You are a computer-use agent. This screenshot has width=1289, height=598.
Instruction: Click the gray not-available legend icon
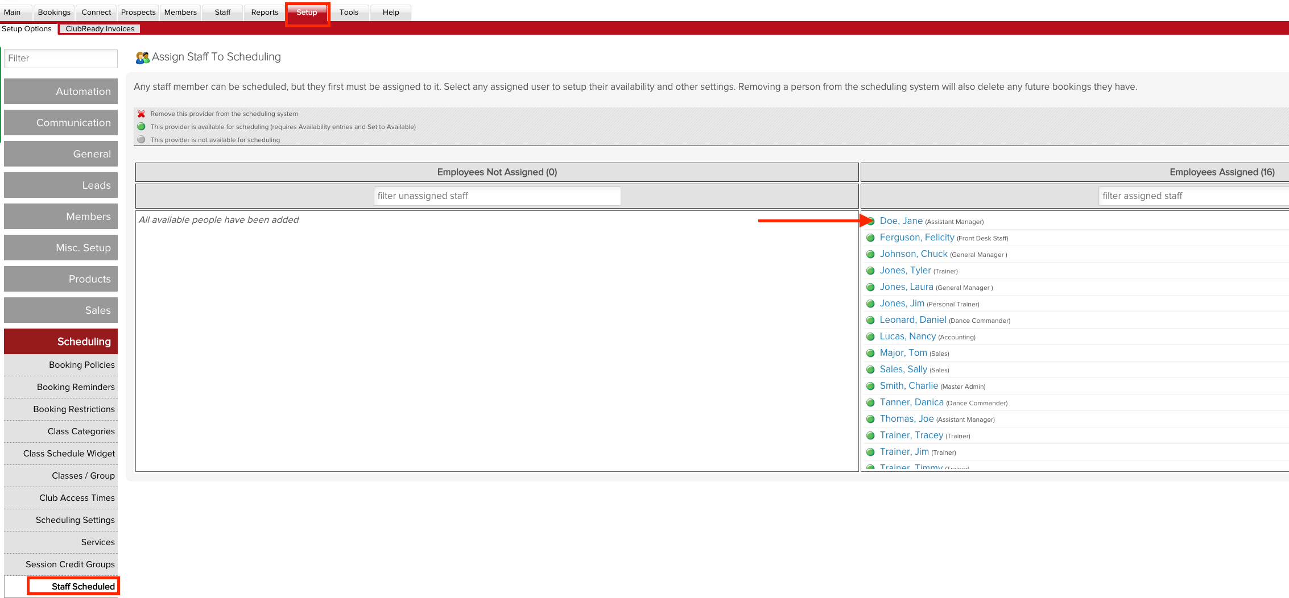pos(141,139)
